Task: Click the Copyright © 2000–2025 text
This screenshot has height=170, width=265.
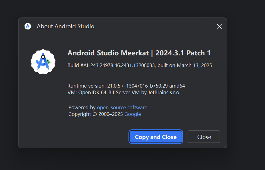Action: [x=96, y=114]
